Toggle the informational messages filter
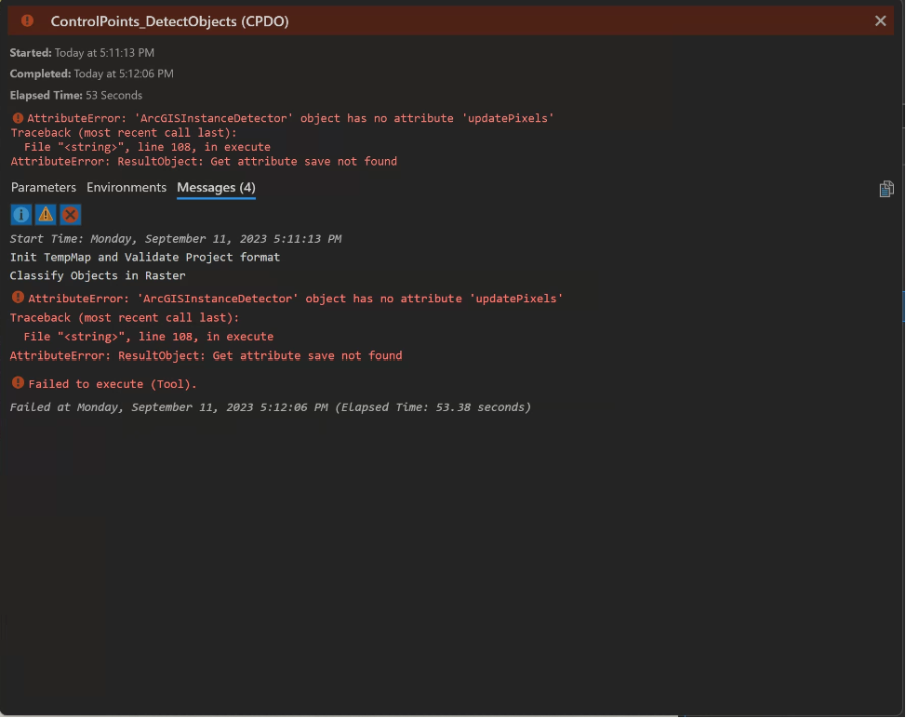The height and width of the screenshot is (718, 906). tap(21, 215)
